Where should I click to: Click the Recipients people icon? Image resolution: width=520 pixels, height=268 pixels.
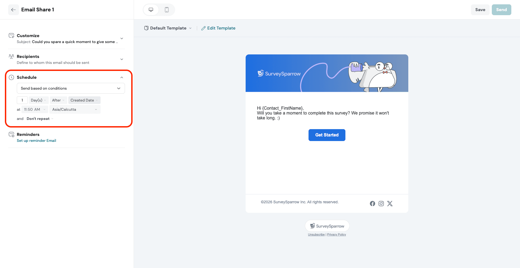point(11,57)
